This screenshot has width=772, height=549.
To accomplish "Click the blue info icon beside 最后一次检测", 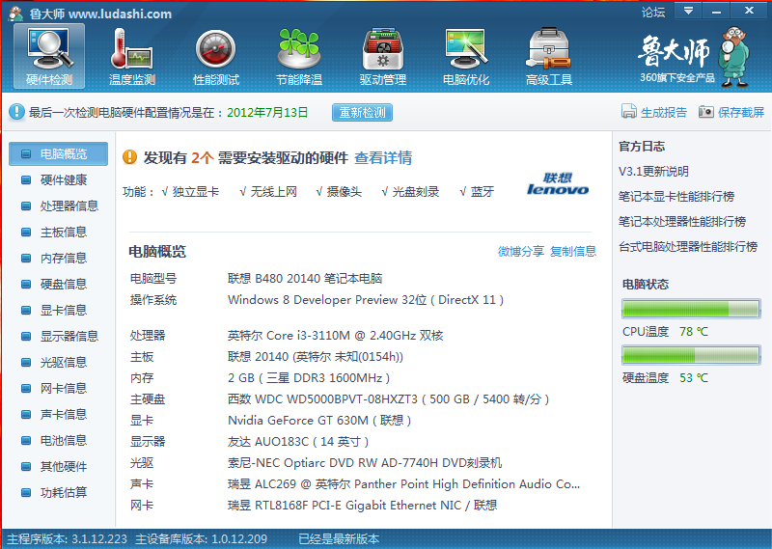I will (16, 112).
